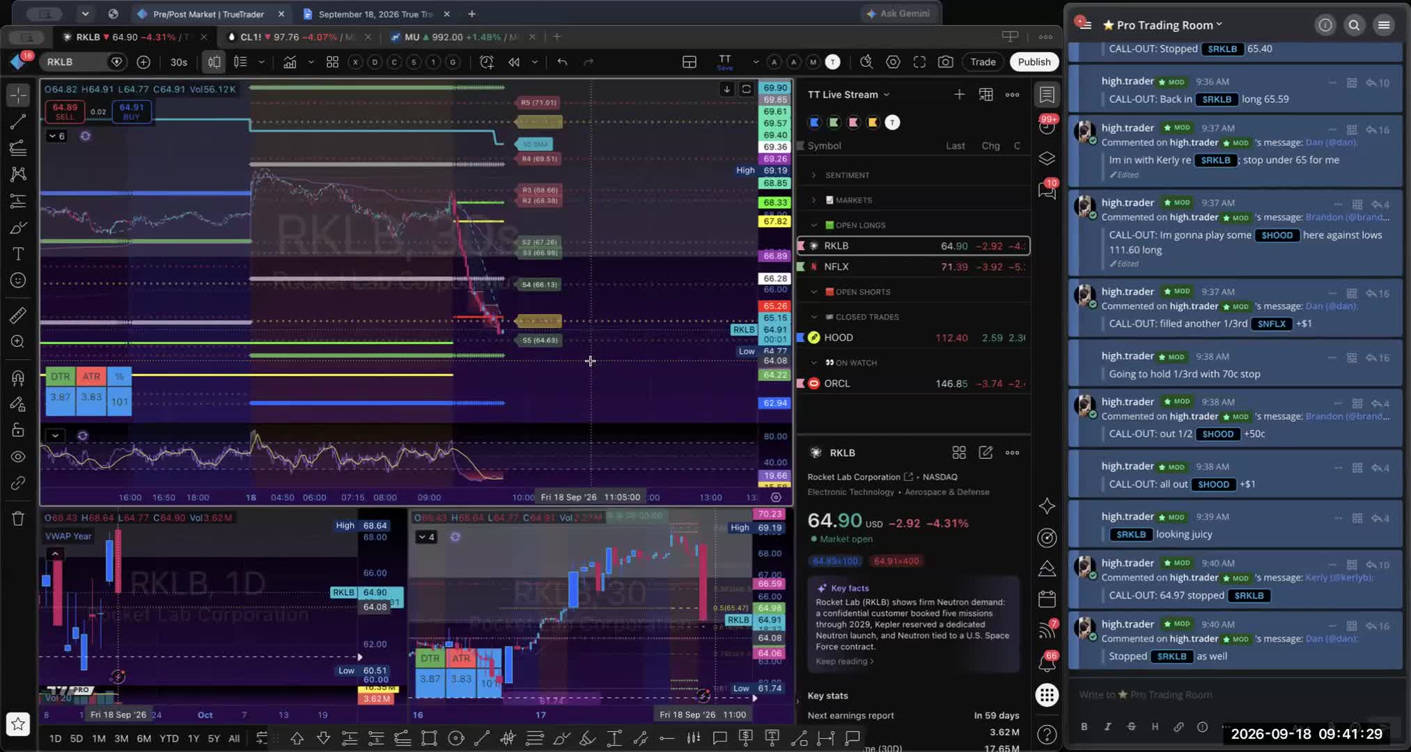Collapse the OPEN LONGS section
Image resolution: width=1411 pixels, height=752 pixels.
(813, 225)
